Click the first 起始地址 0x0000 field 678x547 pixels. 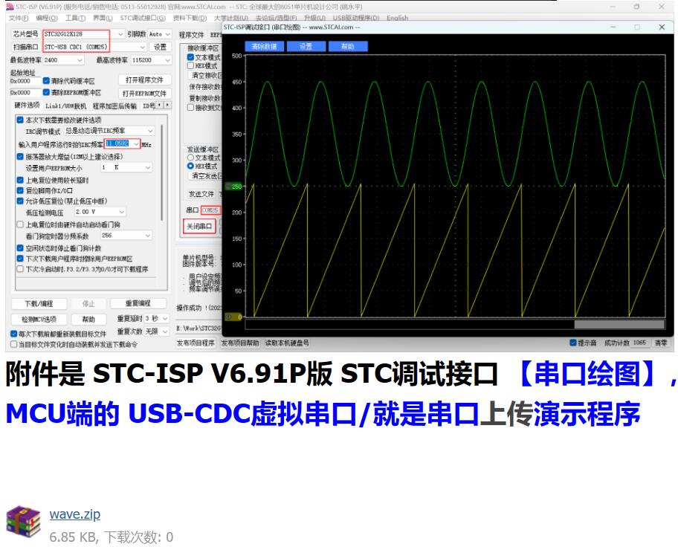click(x=25, y=81)
